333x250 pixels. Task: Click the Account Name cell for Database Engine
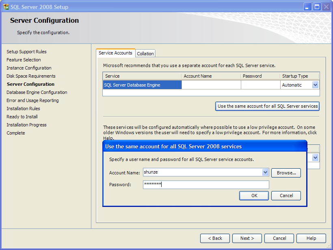[x=211, y=85]
